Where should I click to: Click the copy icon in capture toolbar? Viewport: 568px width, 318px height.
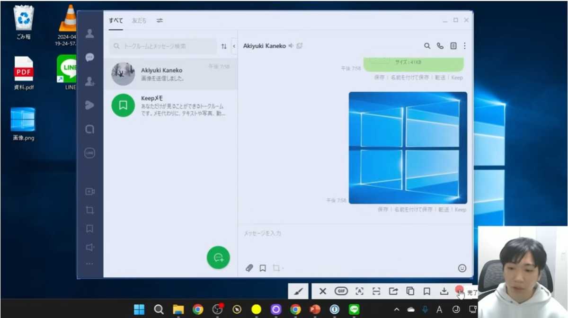click(x=410, y=291)
